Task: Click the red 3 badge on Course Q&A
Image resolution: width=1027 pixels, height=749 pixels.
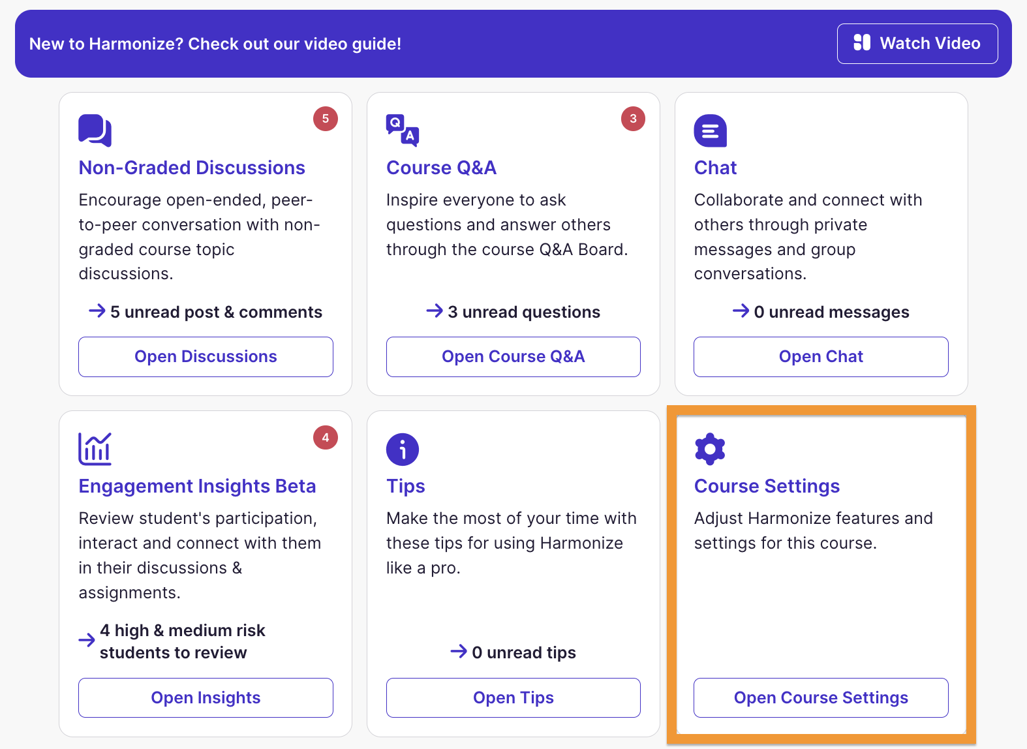Action: coord(633,119)
